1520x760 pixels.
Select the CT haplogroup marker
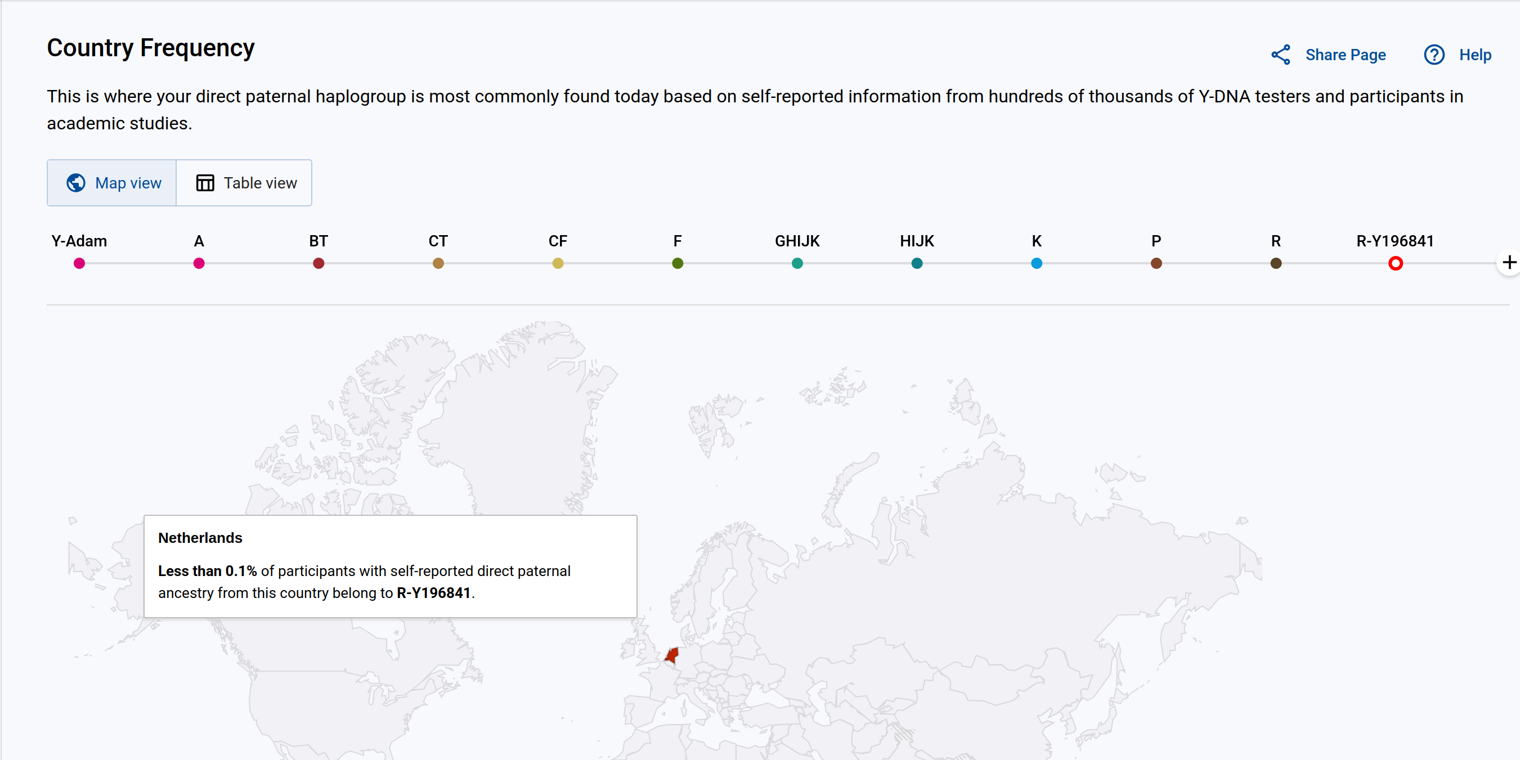pos(438,263)
